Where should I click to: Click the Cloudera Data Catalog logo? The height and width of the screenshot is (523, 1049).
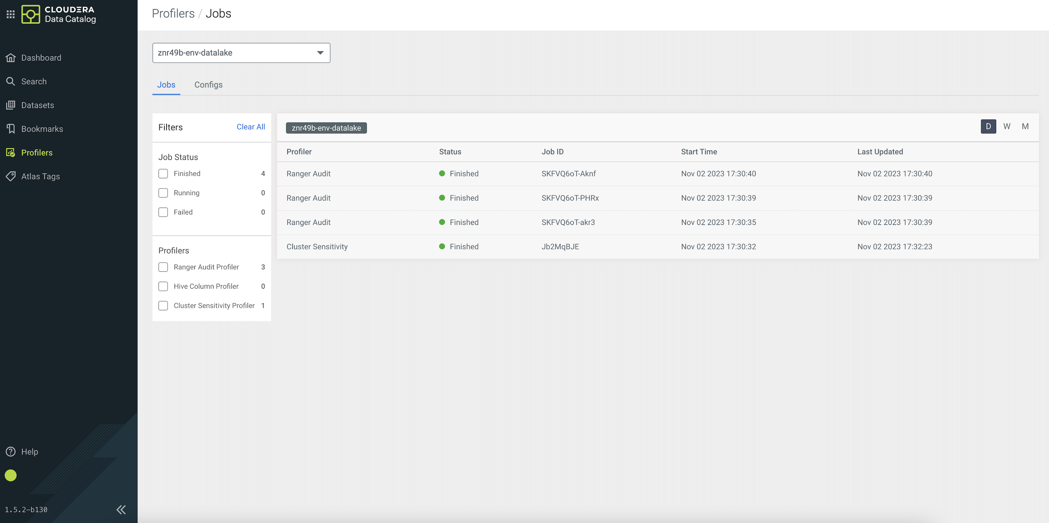click(x=31, y=14)
